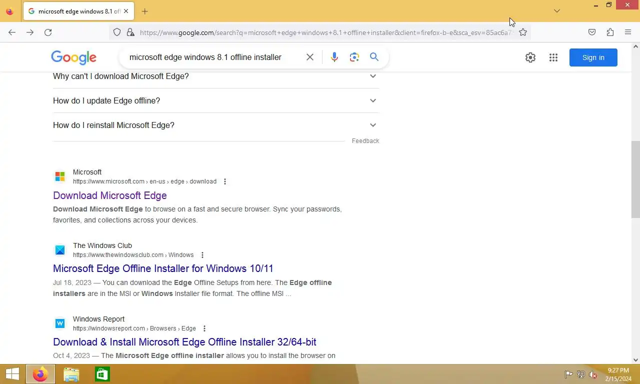Open muted volume tray icon

(593, 374)
